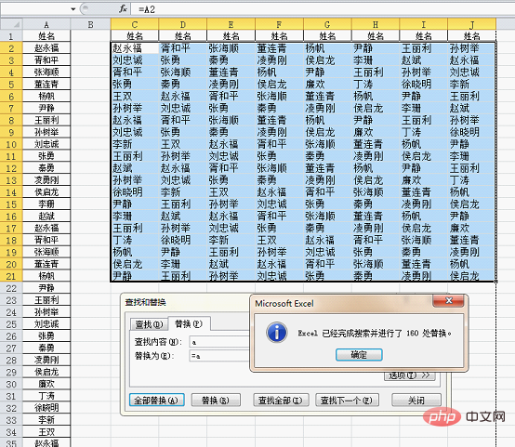Click cell H5 containing 丁涛
This screenshot has height=447, width=515.
click(376, 84)
